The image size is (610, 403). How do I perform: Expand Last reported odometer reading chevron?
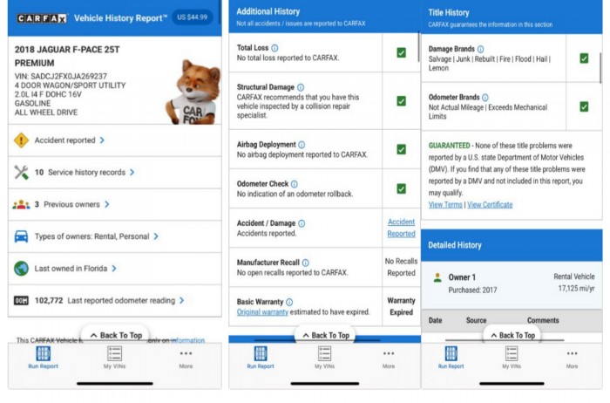coord(181,301)
